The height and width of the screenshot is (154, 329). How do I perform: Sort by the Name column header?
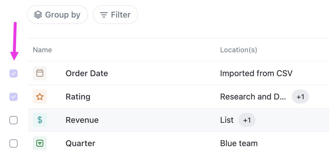[42, 50]
